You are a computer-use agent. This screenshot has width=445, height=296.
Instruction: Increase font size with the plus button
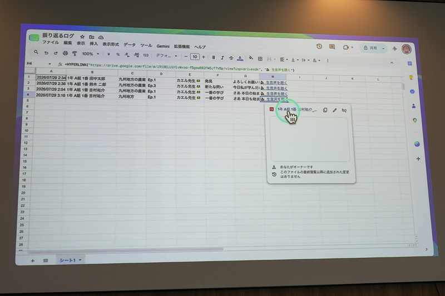(204, 57)
